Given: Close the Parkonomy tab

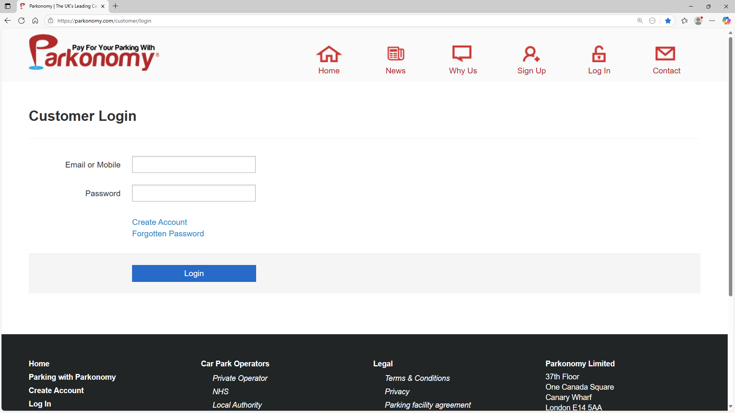Looking at the screenshot, I should [x=103, y=6].
